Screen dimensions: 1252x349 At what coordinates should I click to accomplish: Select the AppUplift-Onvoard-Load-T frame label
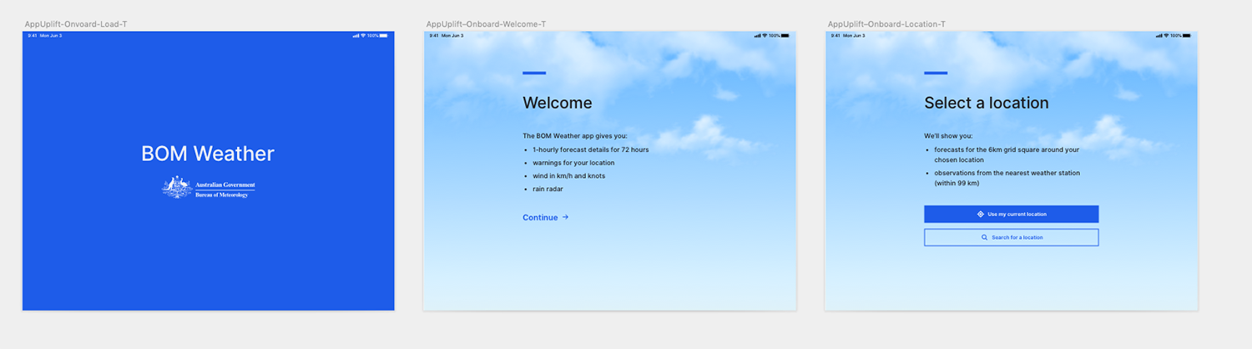click(76, 24)
